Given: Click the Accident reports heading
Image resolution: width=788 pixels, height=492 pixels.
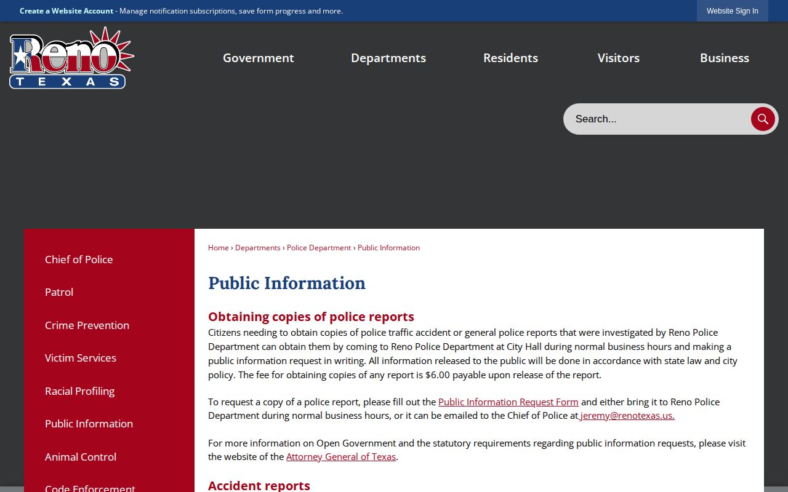Looking at the screenshot, I should (259, 485).
